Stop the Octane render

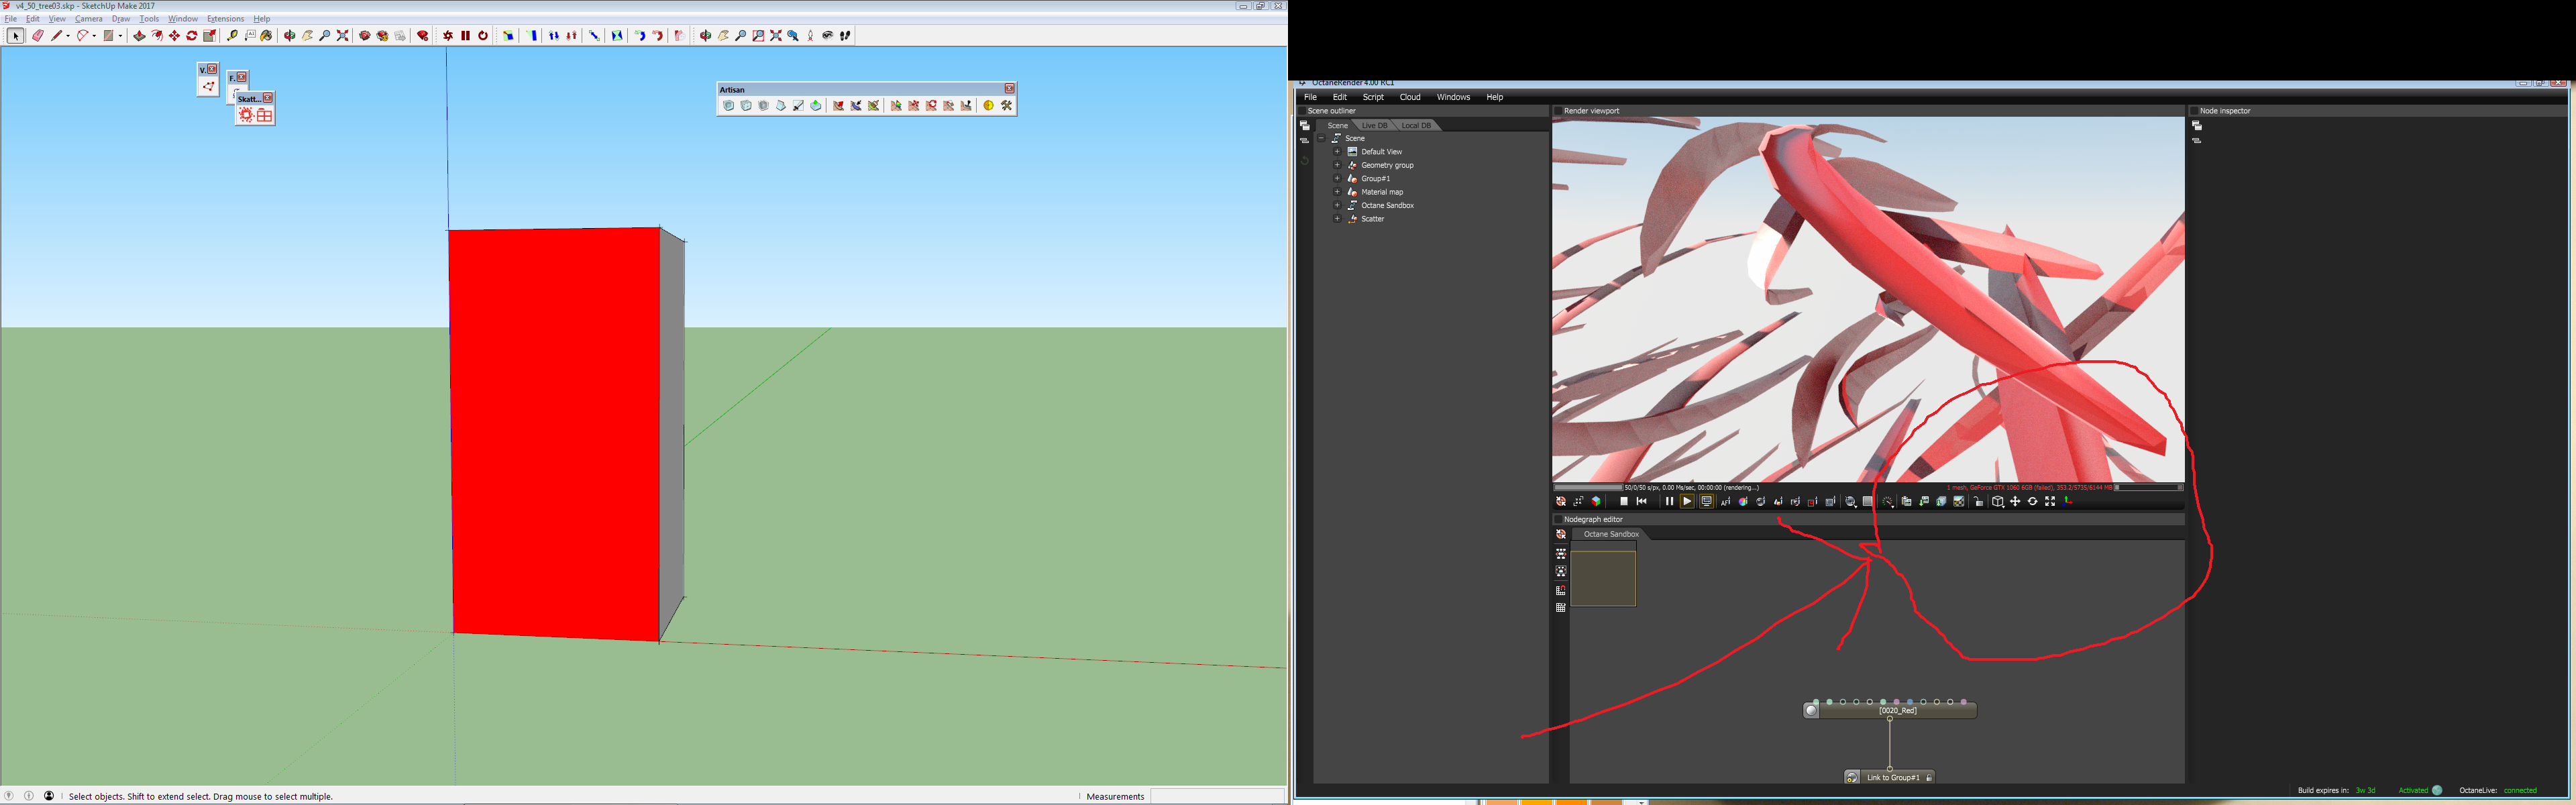(x=1624, y=501)
